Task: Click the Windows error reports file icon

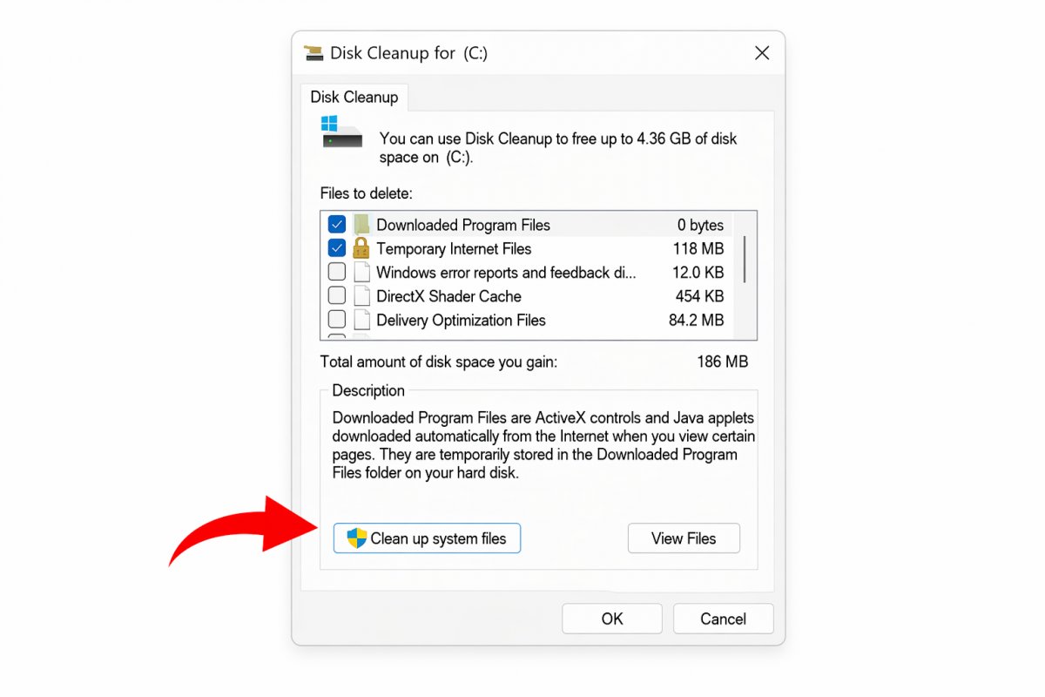Action: (x=361, y=273)
